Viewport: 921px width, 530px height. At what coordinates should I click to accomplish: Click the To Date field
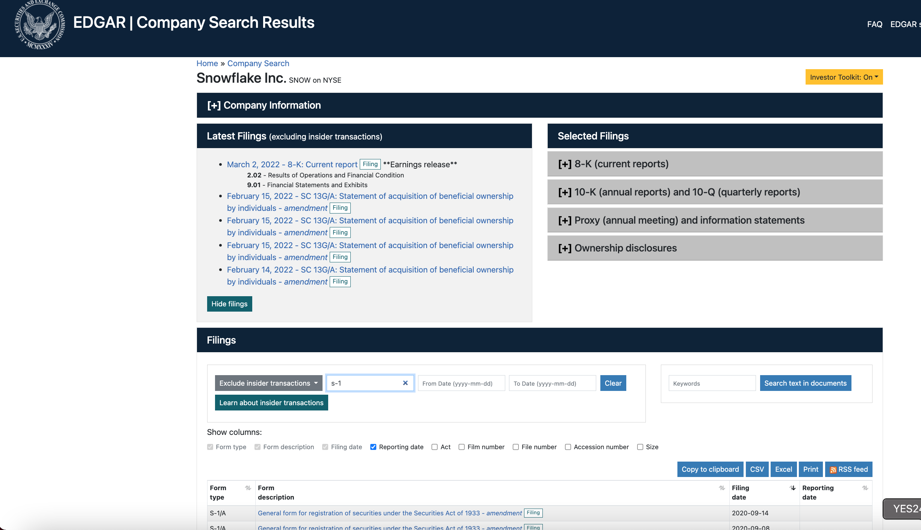click(x=552, y=383)
